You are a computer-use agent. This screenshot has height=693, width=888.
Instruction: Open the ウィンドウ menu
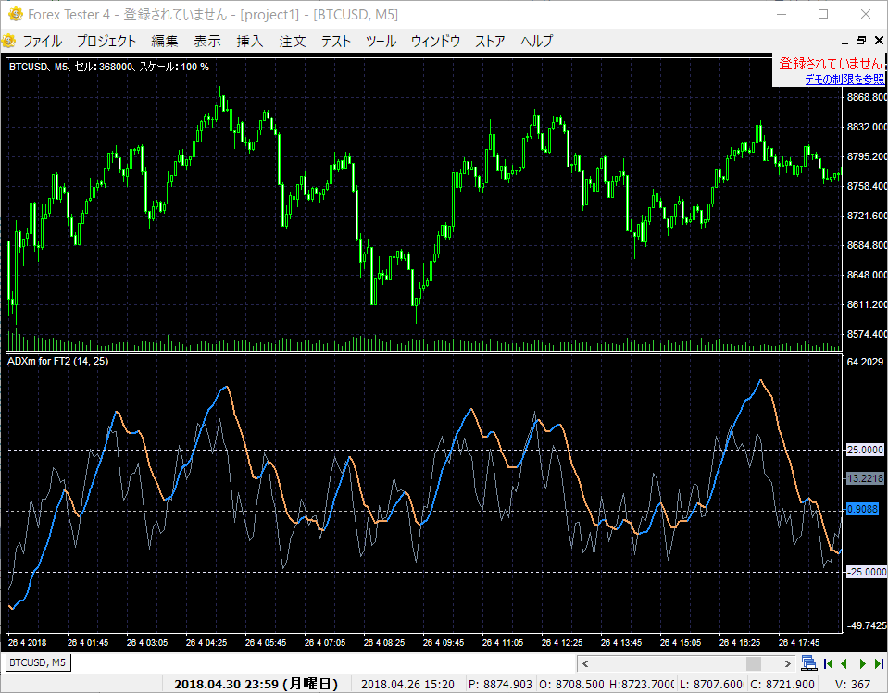tap(435, 42)
